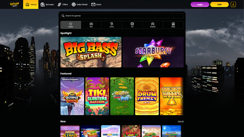
Task: Click the Login button
Action: (200, 4)
